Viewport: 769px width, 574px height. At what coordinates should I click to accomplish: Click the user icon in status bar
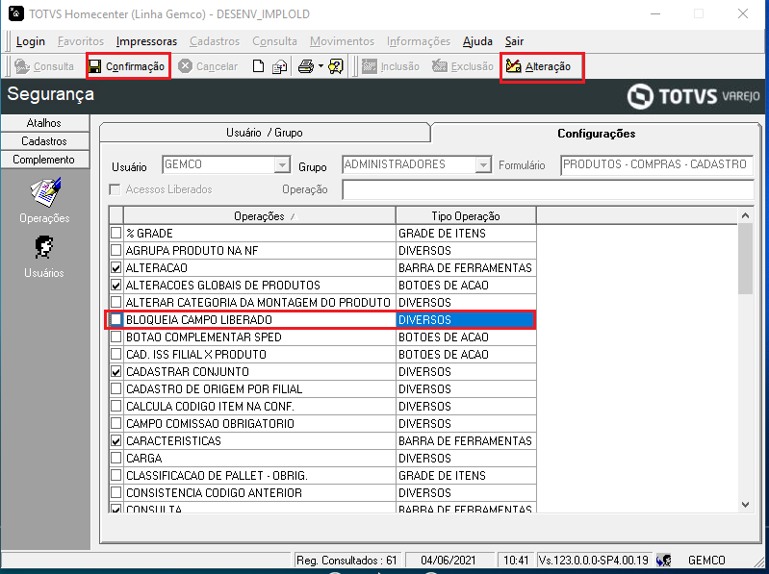click(x=663, y=560)
